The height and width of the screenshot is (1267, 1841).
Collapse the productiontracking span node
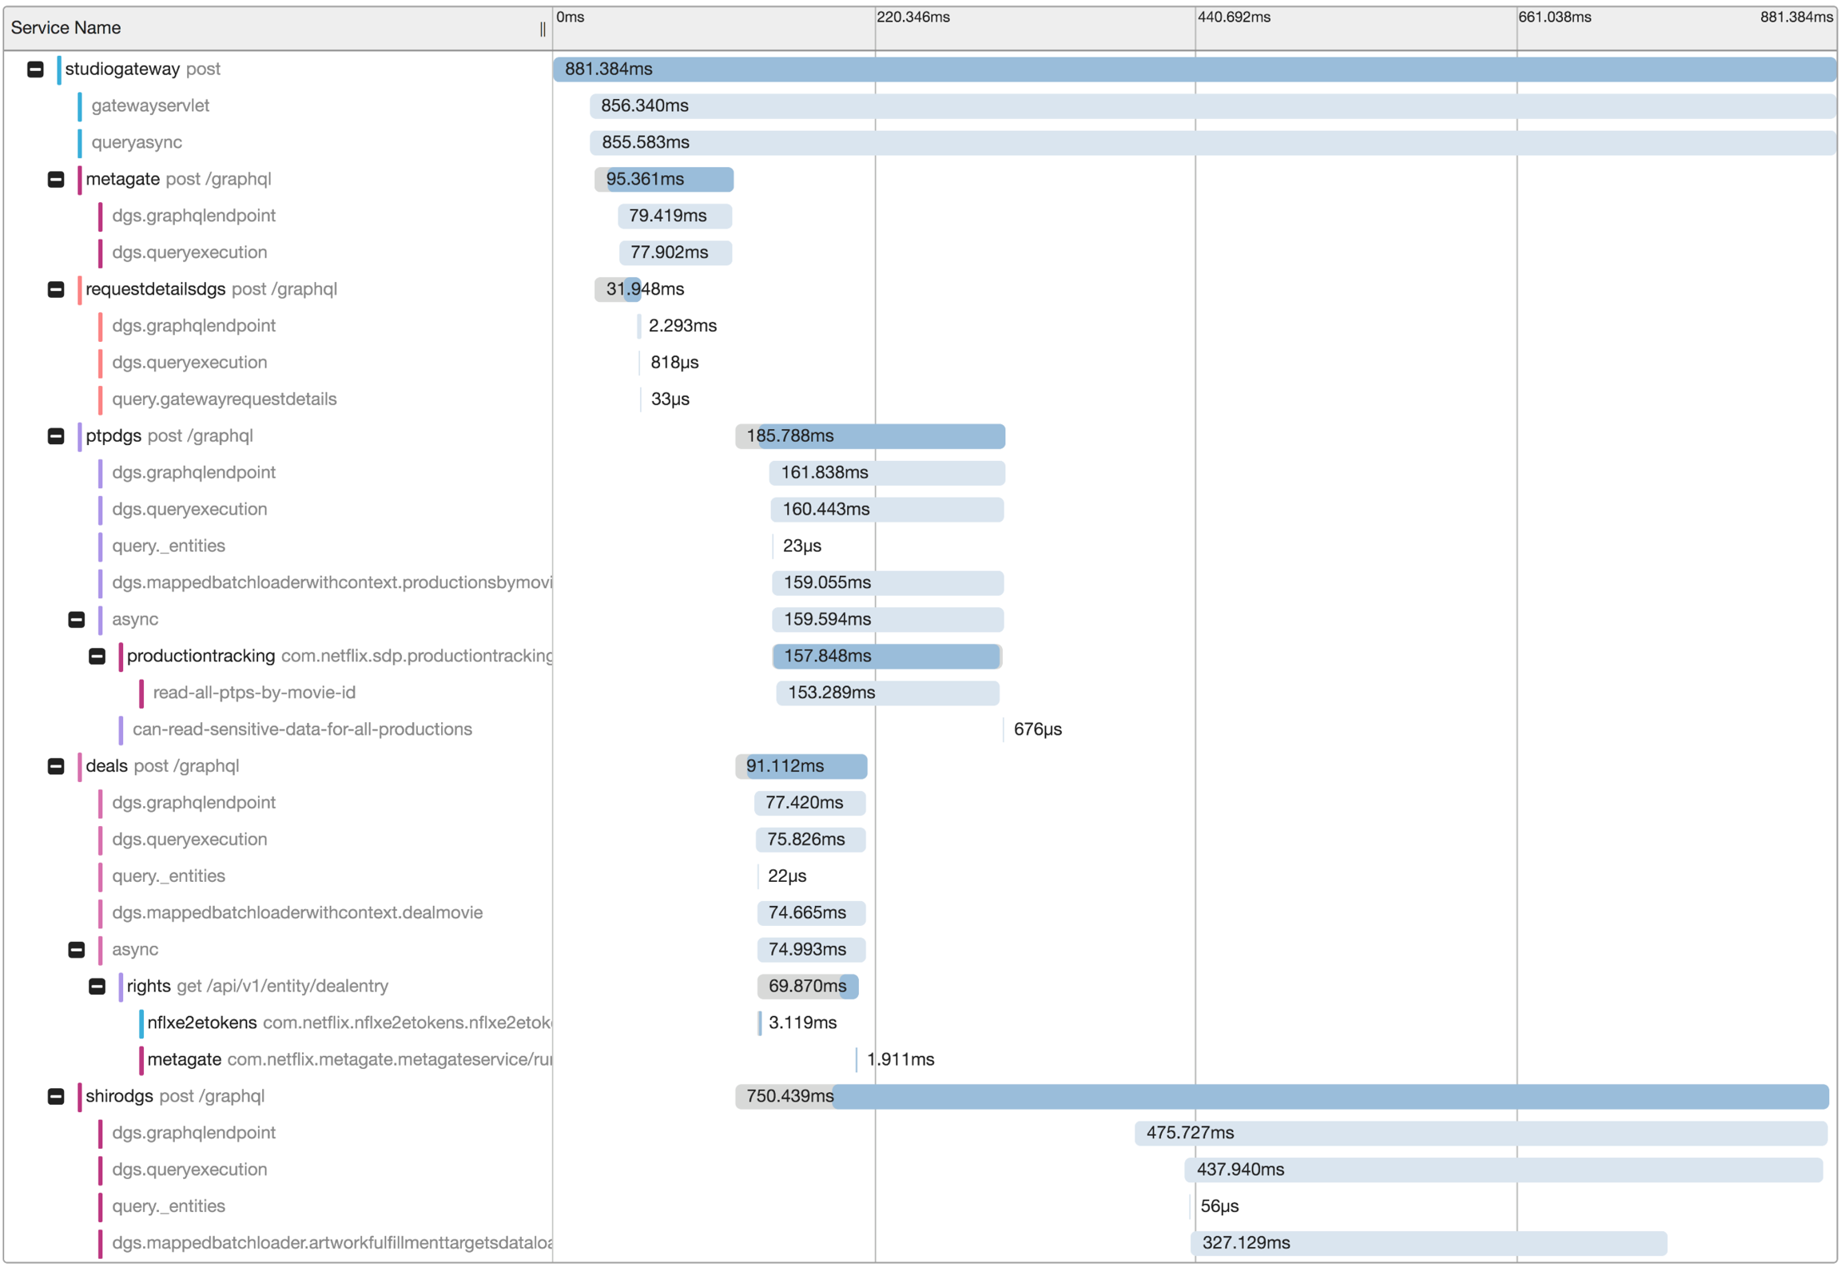97,657
